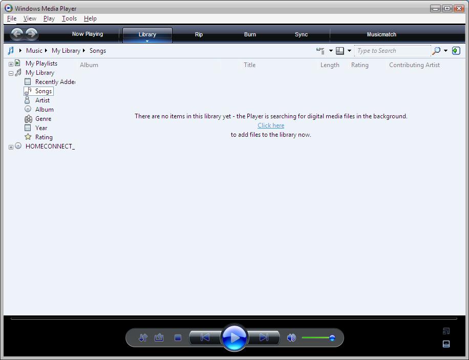Open the View menu
This screenshot has height=360, width=469.
[30, 18]
